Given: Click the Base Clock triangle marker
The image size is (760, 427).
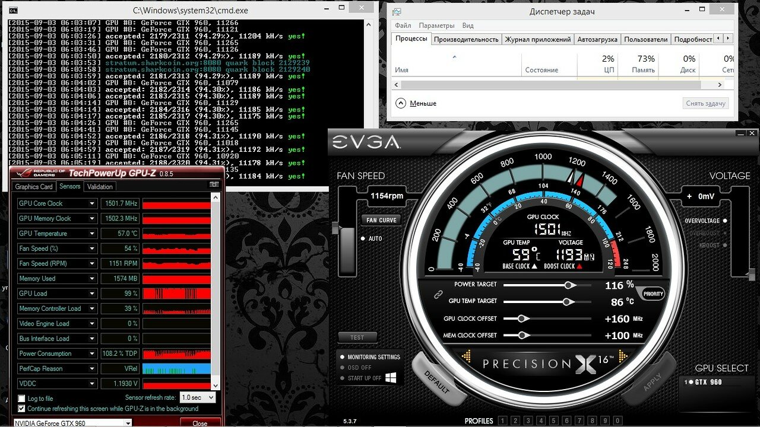Looking at the screenshot, I should click(534, 266).
